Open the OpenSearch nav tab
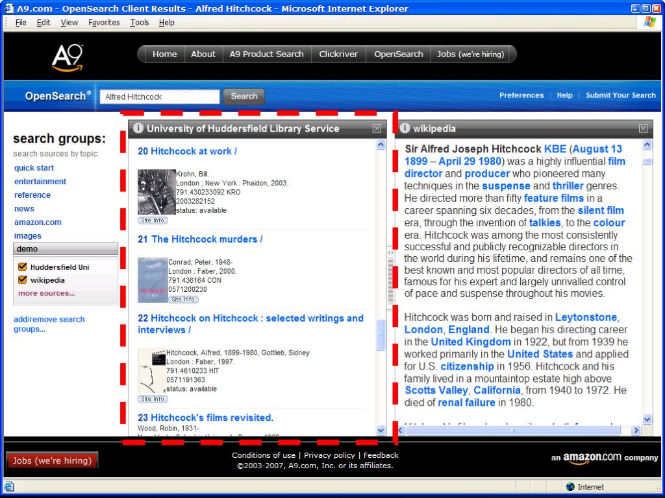Image resolution: width=665 pixels, height=498 pixels. 399,54
